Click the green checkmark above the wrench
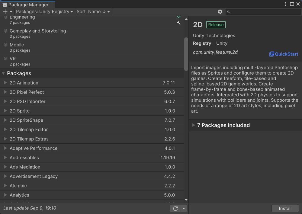302x214 pixels. click(179, 17)
